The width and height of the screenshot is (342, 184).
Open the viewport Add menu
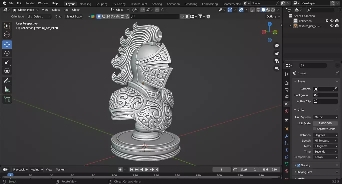click(x=66, y=10)
